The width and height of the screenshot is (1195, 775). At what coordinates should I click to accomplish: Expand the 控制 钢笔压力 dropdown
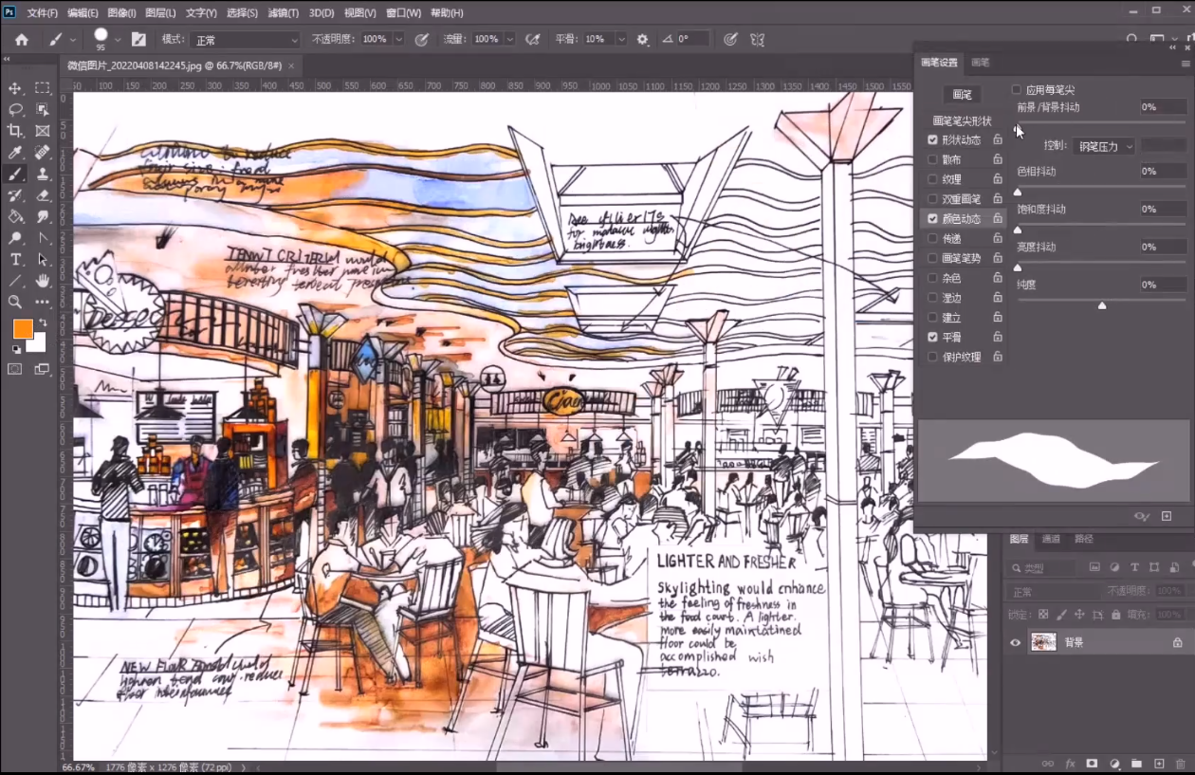pyautogui.click(x=1104, y=146)
